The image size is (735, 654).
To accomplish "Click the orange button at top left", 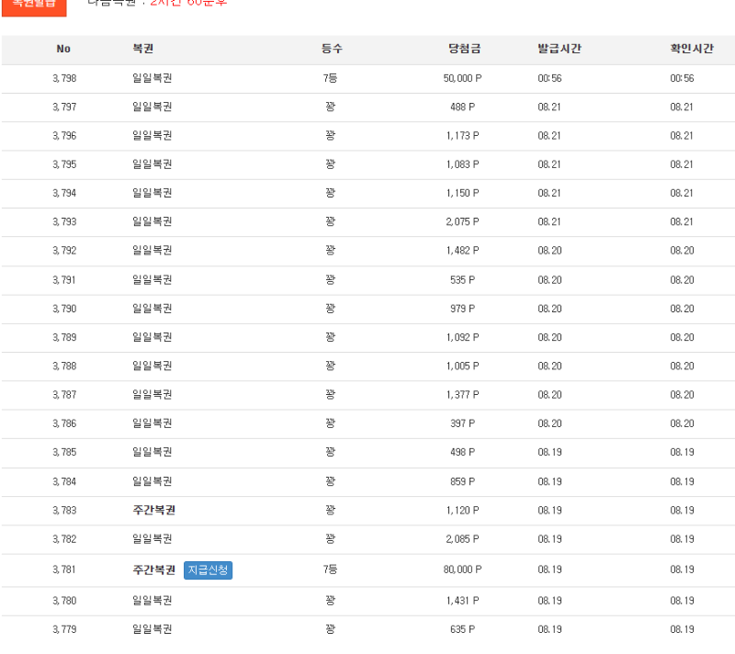I will pos(34,6).
